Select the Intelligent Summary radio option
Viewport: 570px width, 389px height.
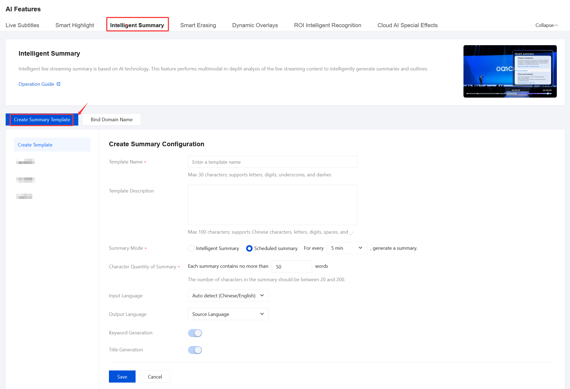click(191, 248)
